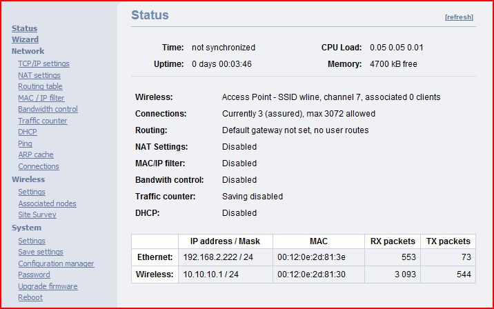View Associated nodes
This screenshot has height=309, width=494.
click(x=47, y=203)
